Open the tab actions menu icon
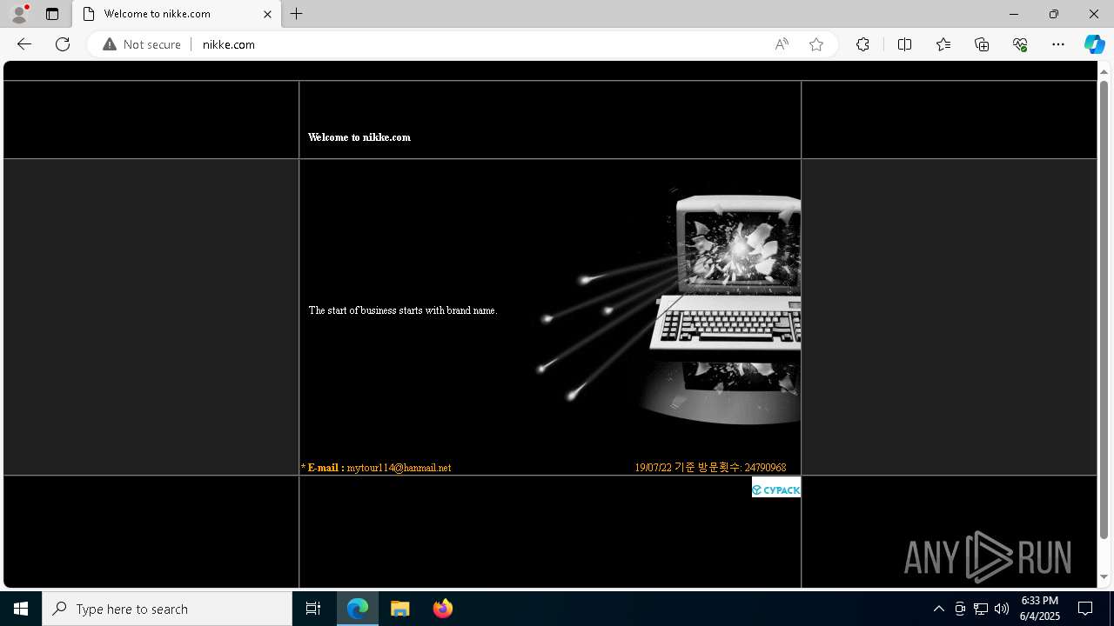 52,14
